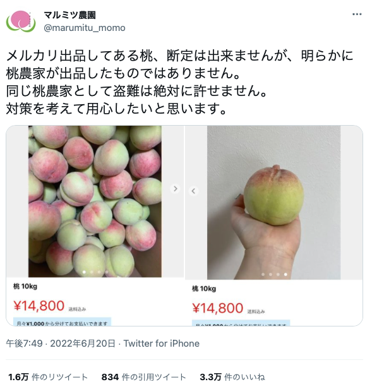This screenshot has height=389, width=372.
Task: Open マルミツ農園 profile avatar
Action: [x=21, y=21]
